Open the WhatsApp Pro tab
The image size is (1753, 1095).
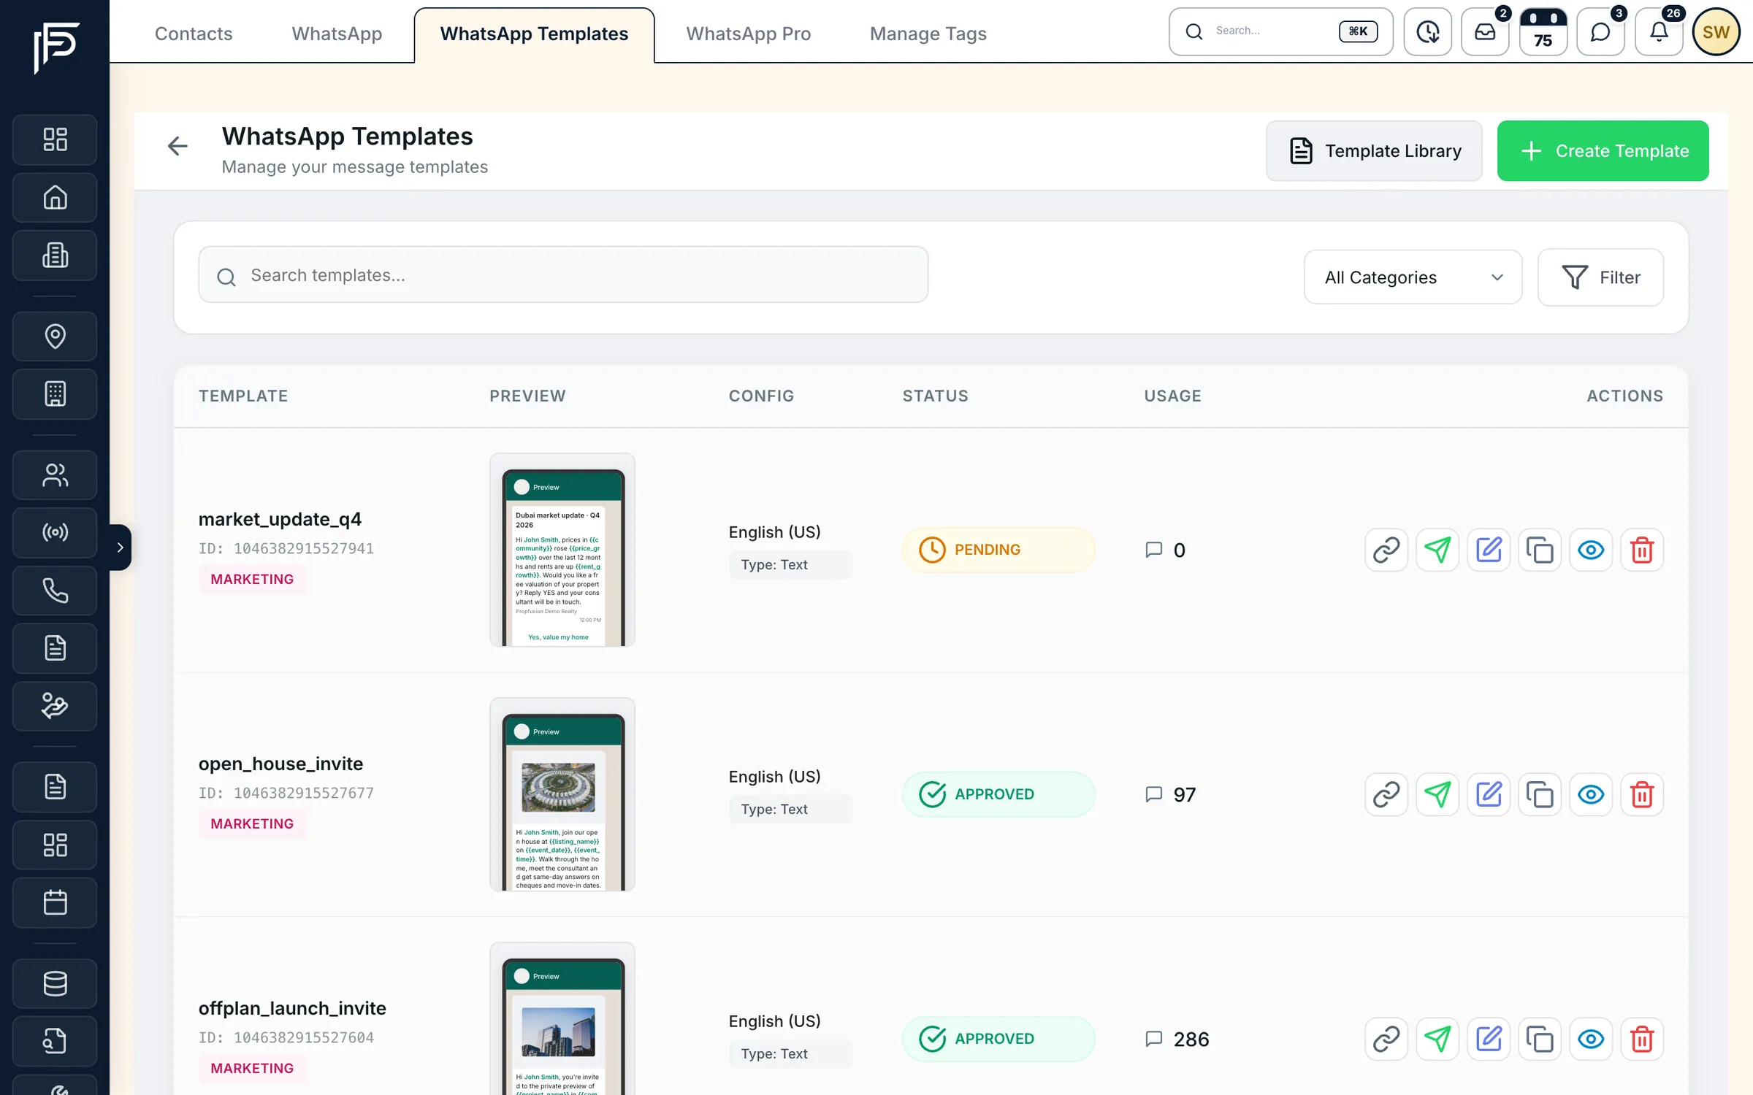(748, 34)
